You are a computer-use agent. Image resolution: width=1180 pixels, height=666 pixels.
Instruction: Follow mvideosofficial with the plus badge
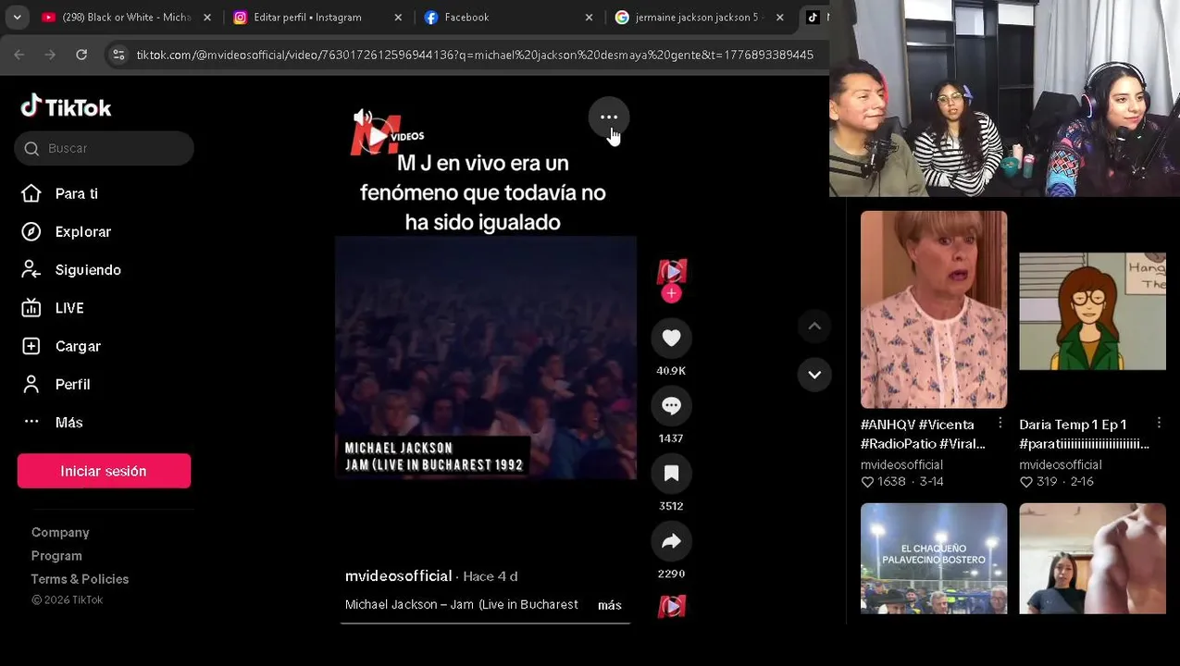[671, 293]
